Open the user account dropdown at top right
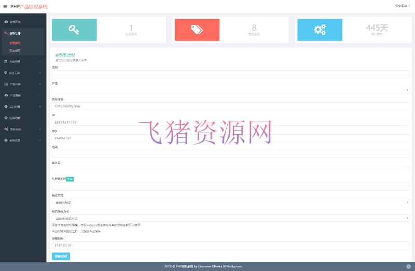 (x=402, y=6)
